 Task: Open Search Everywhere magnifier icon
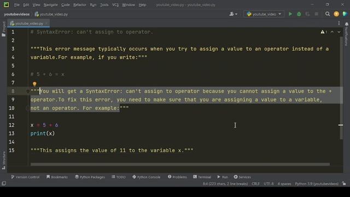coord(328,14)
